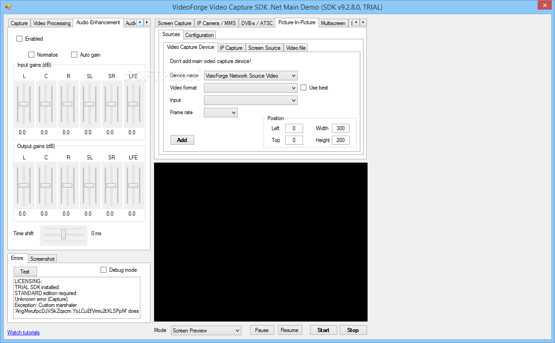Select the Sources sub-tab
Viewport: 555px width, 343px height.
tap(171, 34)
